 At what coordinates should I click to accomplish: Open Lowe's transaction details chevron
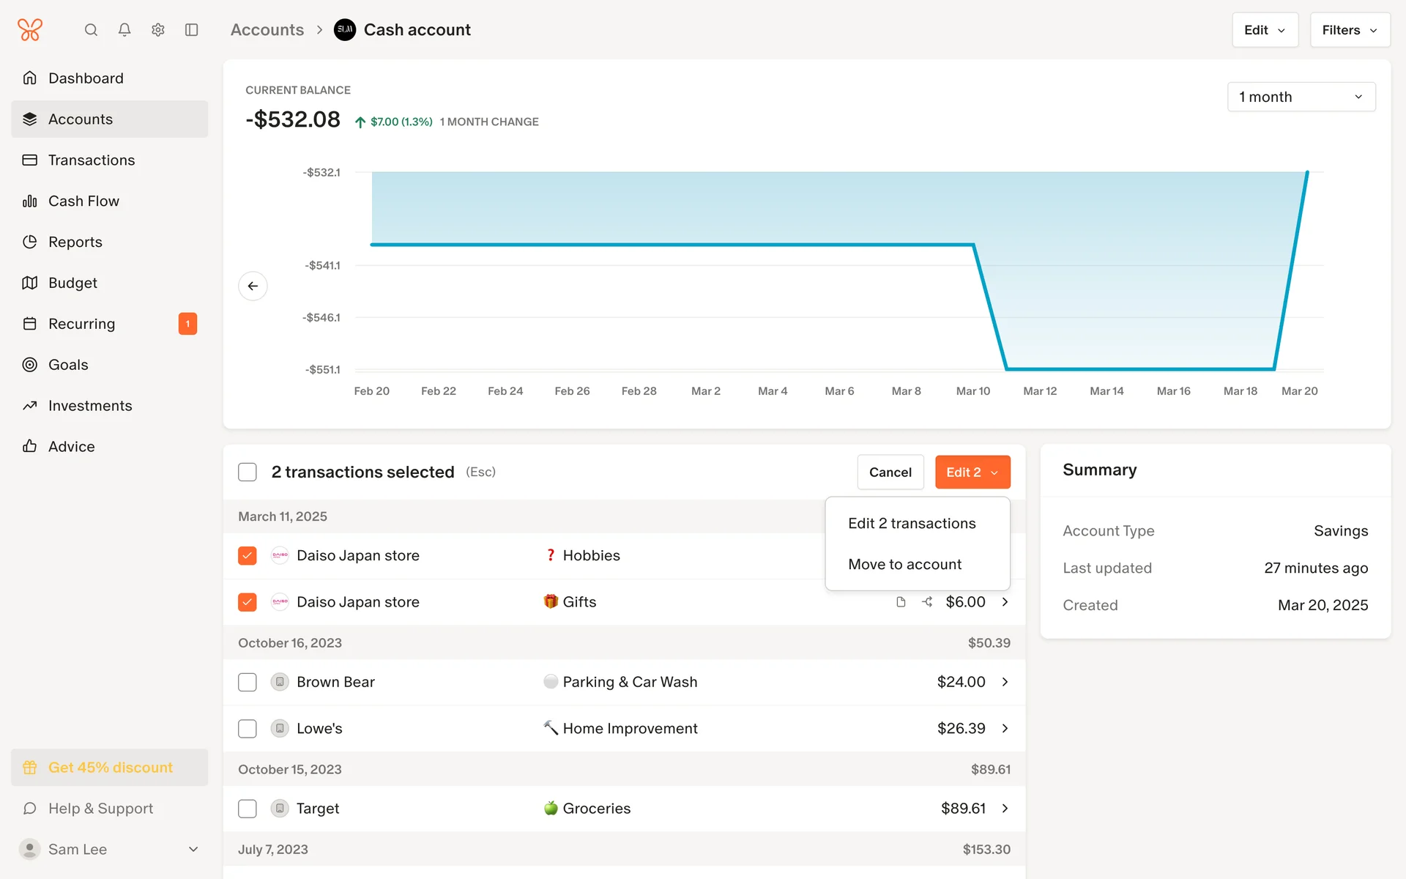pos(1005,729)
